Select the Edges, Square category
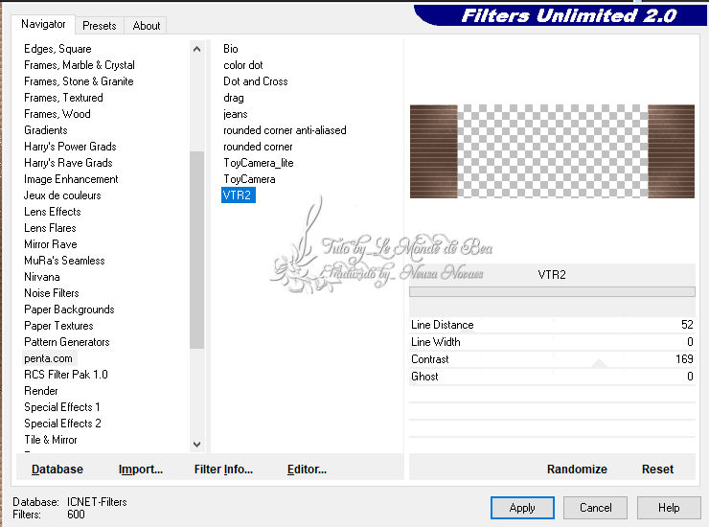 coord(57,49)
